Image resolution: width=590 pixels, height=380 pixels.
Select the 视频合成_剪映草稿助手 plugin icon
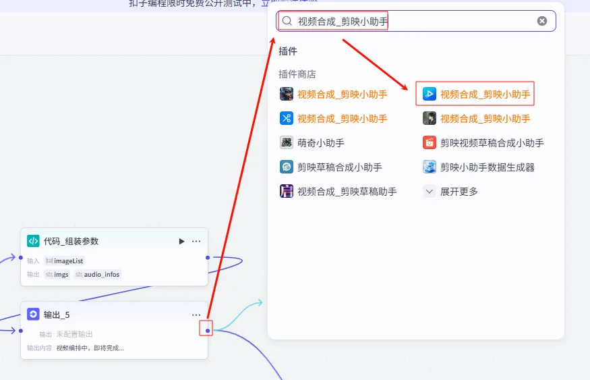point(287,191)
